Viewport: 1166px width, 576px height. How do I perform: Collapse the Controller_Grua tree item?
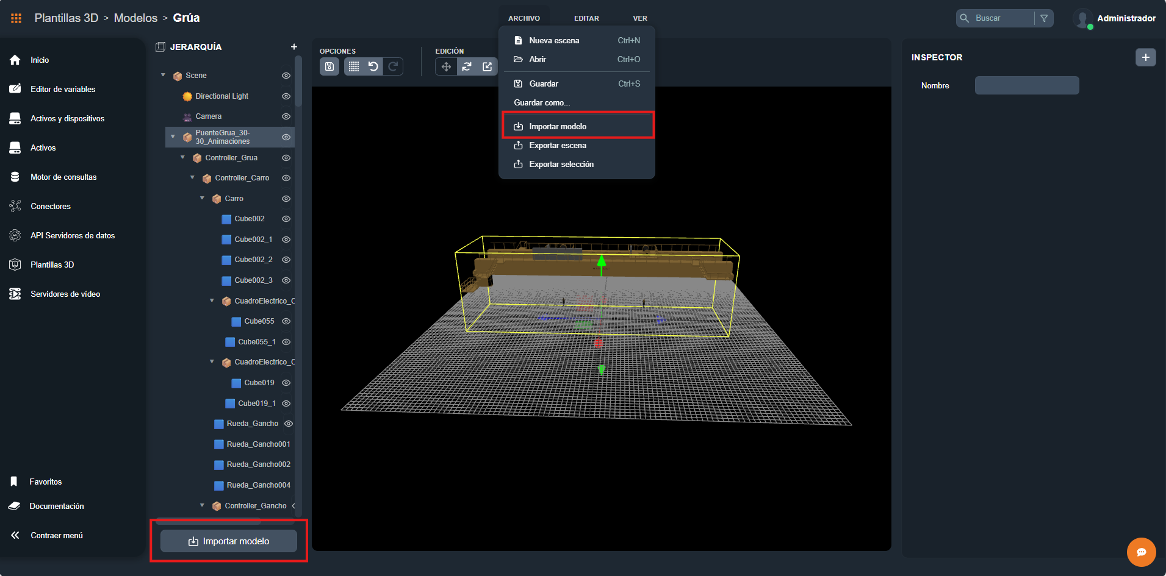(182, 157)
